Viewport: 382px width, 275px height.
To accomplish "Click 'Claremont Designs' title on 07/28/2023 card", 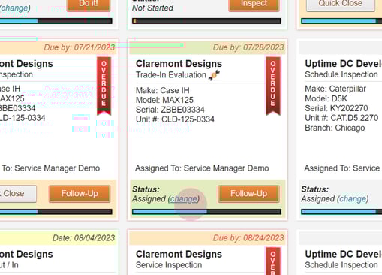I will click(x=179, y=64).
